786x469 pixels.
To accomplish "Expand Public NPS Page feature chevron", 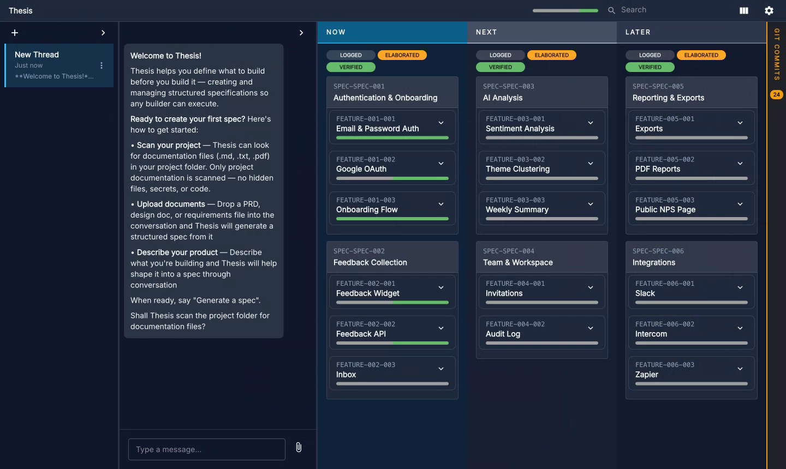I will coord(740,204).
